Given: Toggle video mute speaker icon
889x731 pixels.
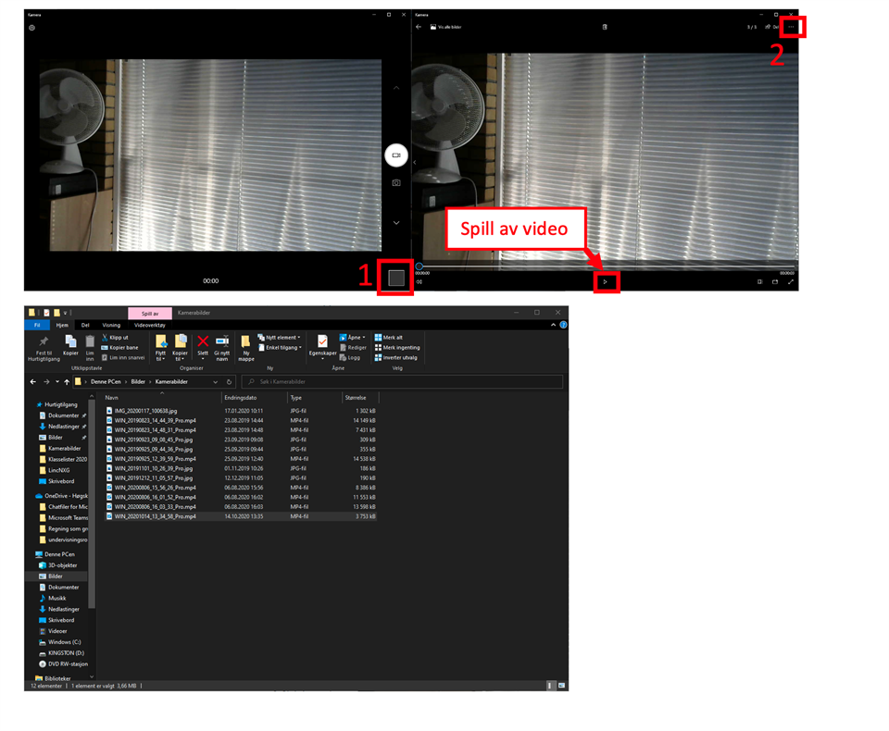Looking at the screenshot, I should tap(419, 281).
